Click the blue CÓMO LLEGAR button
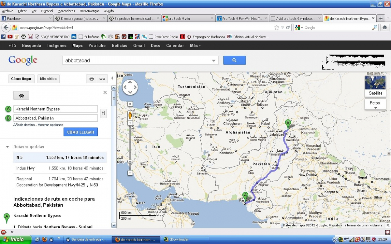The width and height of the screenshot is (391, 244). [x=80, y=132]
